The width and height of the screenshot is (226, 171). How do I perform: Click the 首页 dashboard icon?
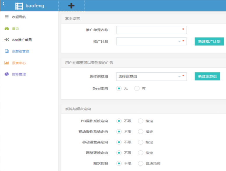tap(7, 28)
